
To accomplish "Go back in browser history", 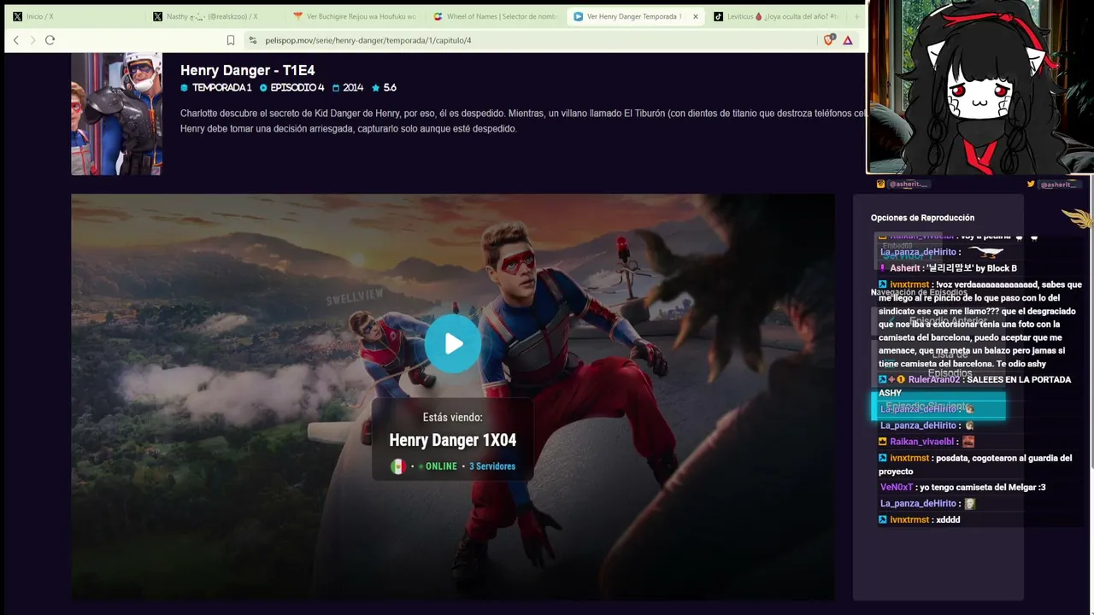I will [15, 40].
